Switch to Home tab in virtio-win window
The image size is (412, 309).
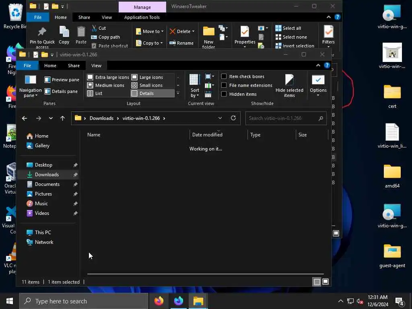click(50, 66)
